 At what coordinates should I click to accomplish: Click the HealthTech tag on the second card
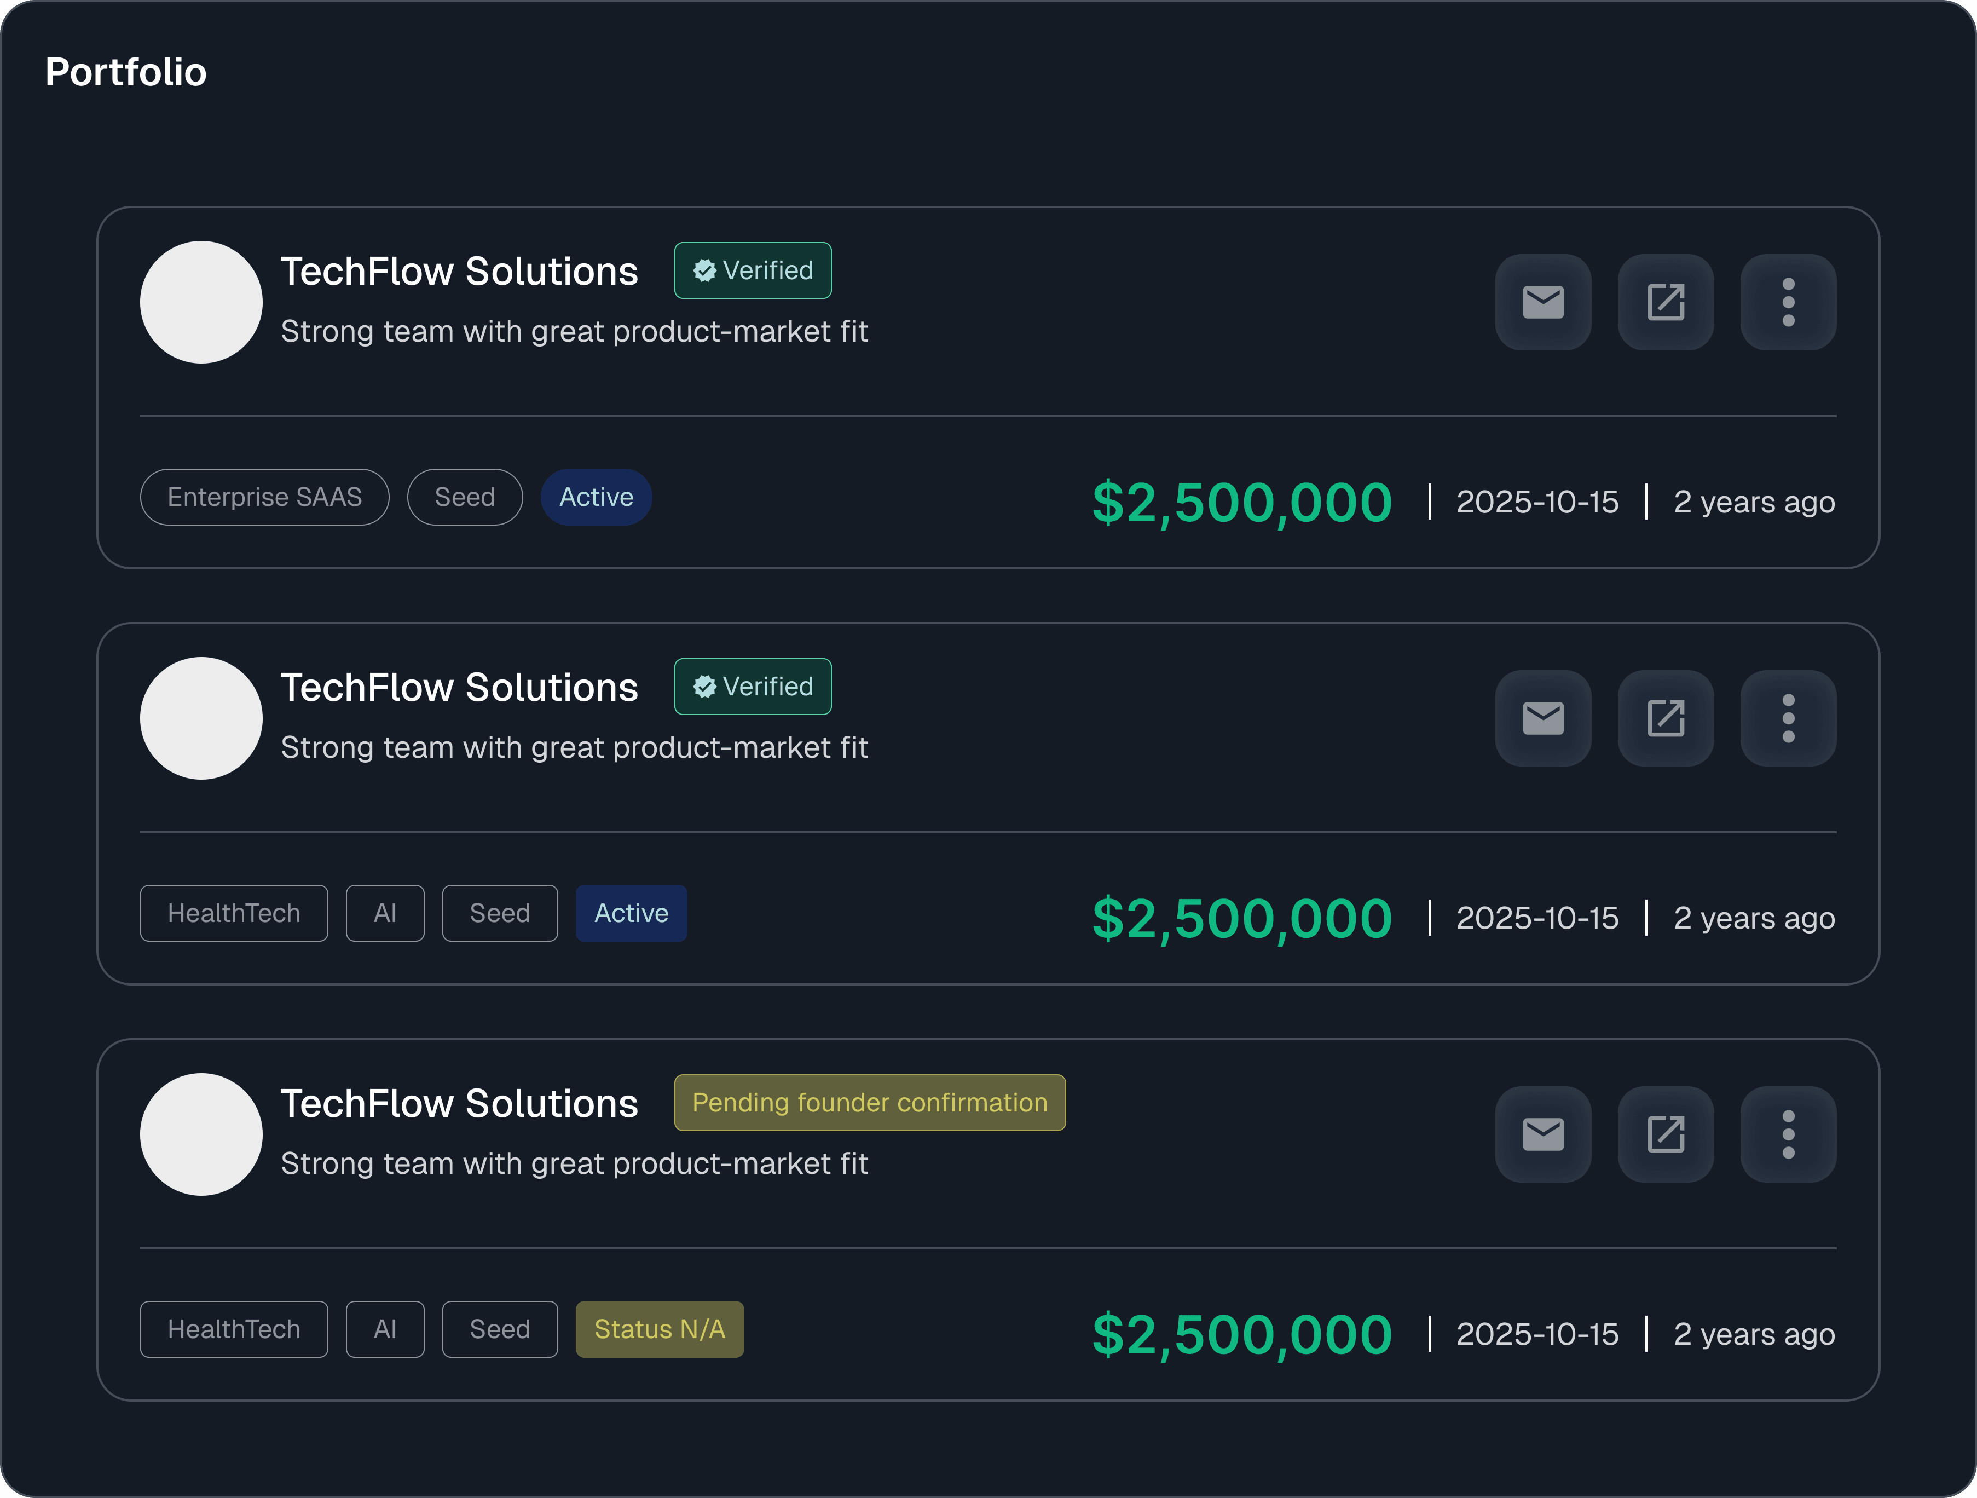pyautogui.click(x=234, y=913)
